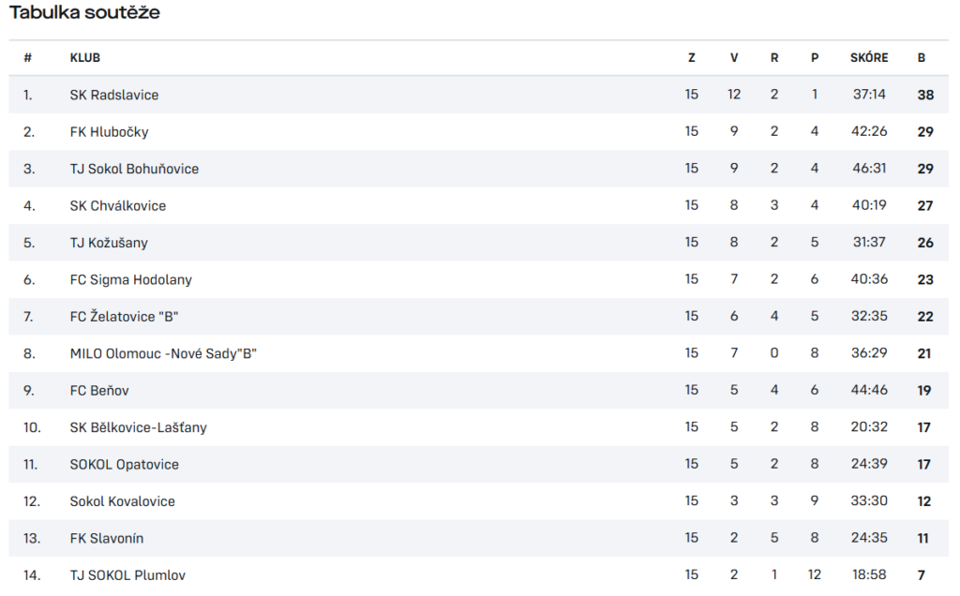Image resolution: width=960 pixels, height=596 pixels.
Task: Click the B points column header
Action: (922, 57)
